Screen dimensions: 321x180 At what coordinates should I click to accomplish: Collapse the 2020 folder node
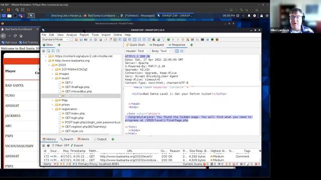[49, 65]
